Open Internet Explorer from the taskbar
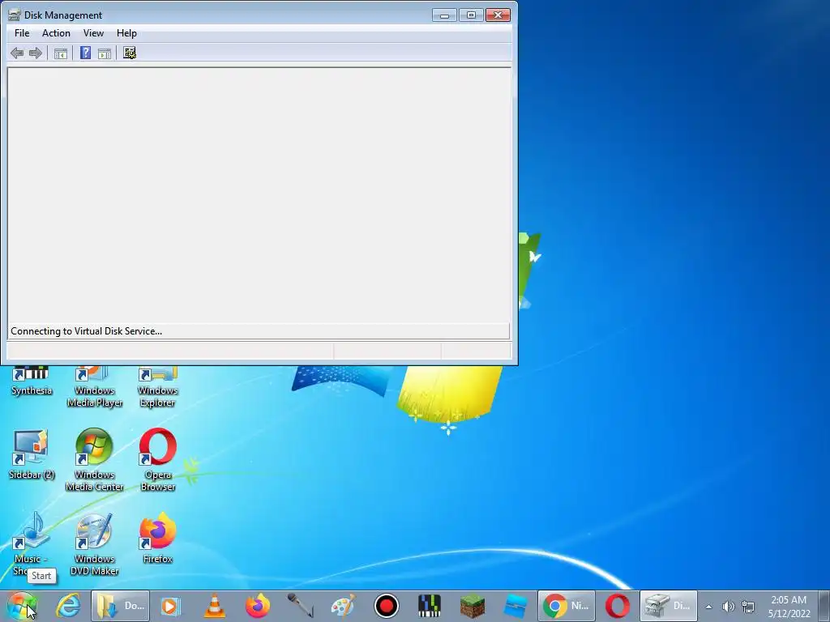The image size is (830, 622). tap(68, 606)
